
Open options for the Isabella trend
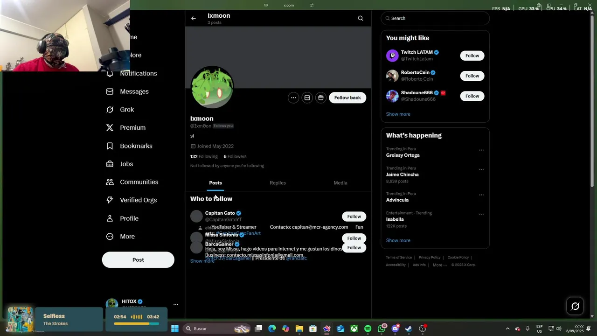click(481, 214)
